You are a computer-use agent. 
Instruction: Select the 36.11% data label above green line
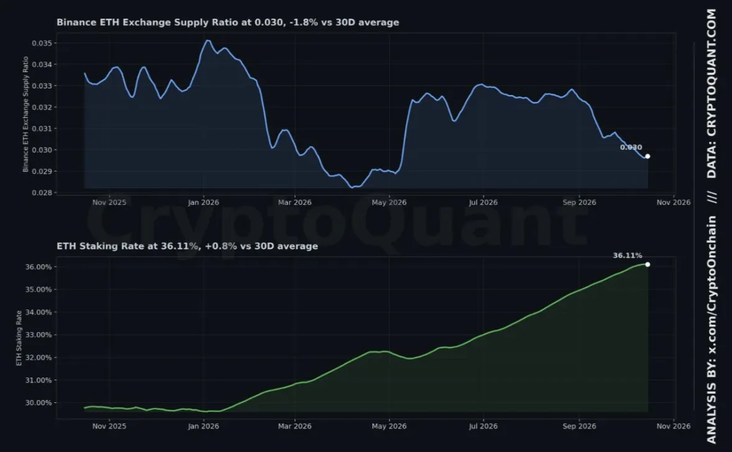[628, 256]
